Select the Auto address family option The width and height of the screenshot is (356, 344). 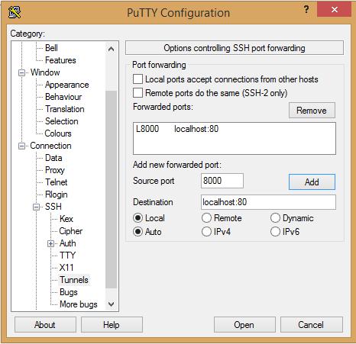tap(138, 232)
